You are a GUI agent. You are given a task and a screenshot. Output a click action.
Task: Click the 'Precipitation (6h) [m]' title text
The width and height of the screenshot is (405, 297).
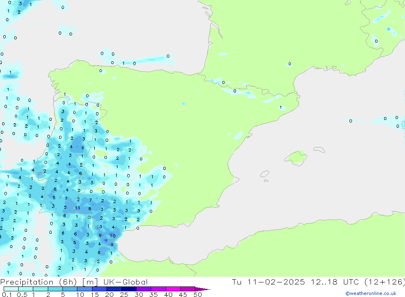49,282
